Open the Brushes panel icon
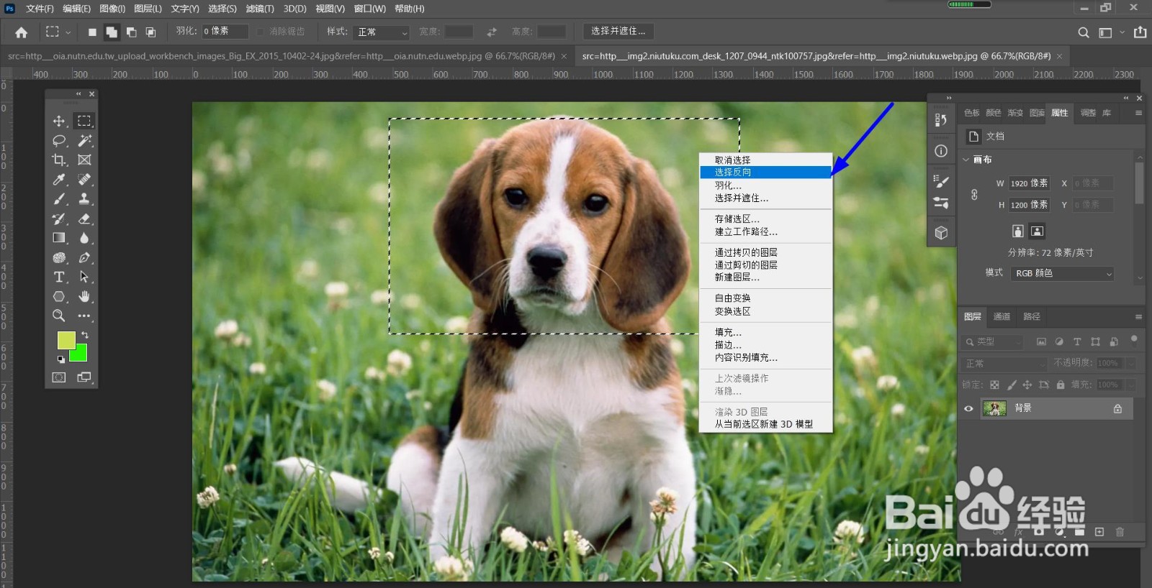The width and height of the screenshot is (1152, 588). pyautogui.click(x=941, y=181)
